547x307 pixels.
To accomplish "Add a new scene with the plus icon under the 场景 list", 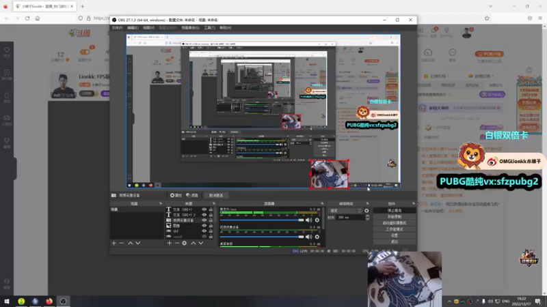I will (x=114, y=243).
